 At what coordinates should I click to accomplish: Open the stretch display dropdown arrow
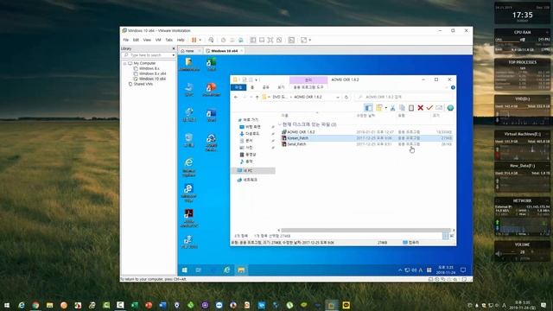(310, 41)
